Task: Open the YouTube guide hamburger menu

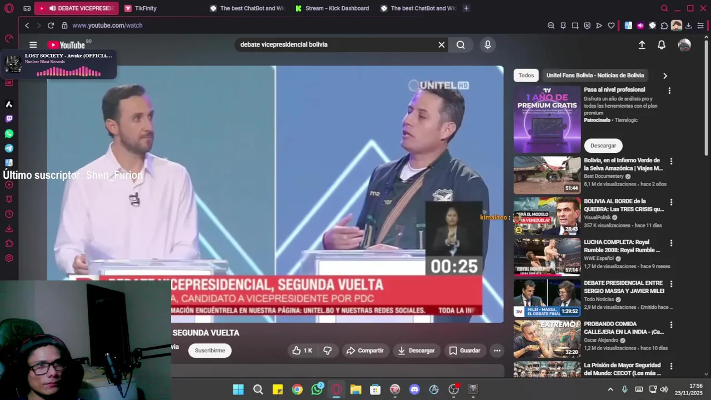Action: (33, 45)
